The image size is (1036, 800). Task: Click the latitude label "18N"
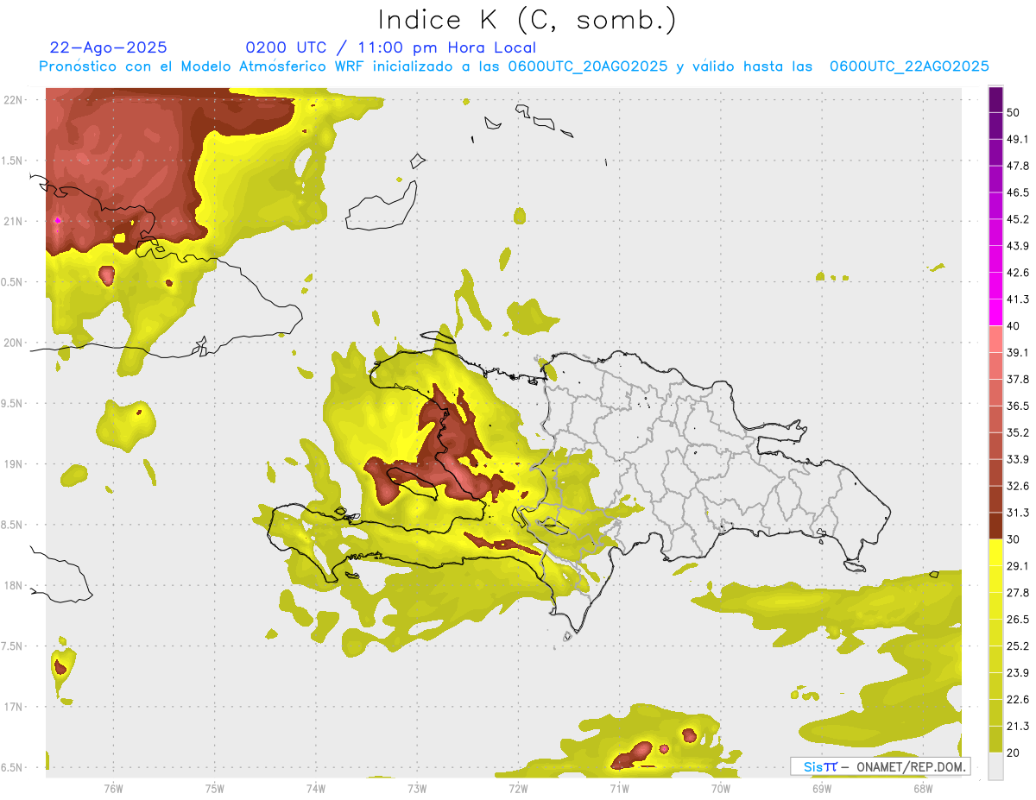14,585
